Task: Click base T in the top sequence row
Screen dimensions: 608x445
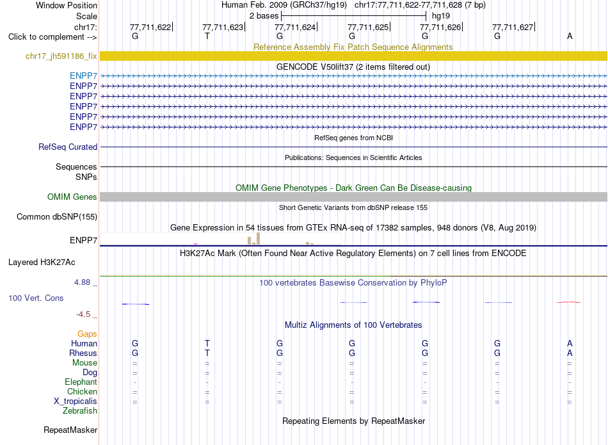Action: tap(207, 36)
